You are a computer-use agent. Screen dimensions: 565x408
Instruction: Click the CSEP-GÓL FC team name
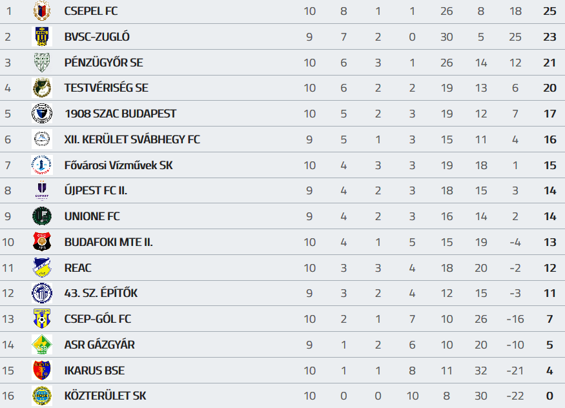98,319
